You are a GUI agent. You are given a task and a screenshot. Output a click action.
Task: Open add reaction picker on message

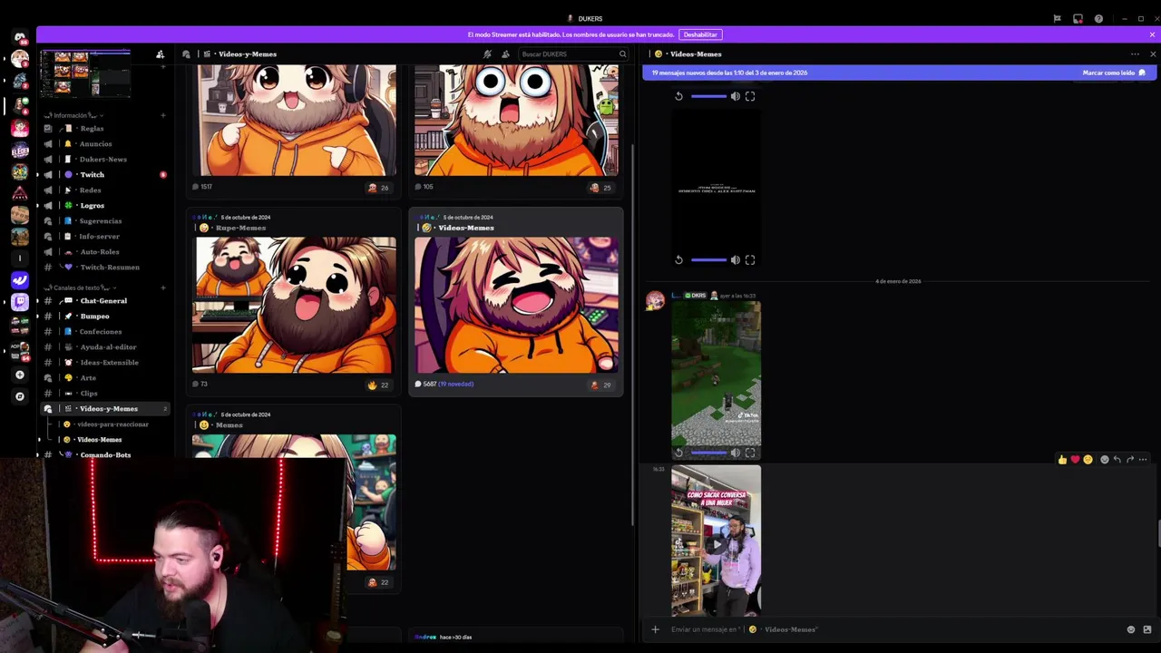tap(1104, 460)
